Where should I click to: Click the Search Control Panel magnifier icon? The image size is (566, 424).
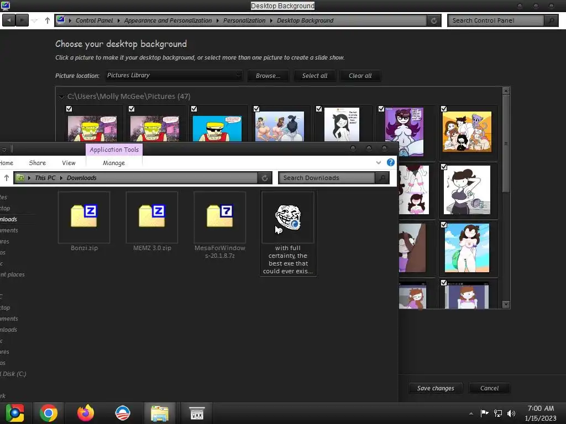coord(551,20)
